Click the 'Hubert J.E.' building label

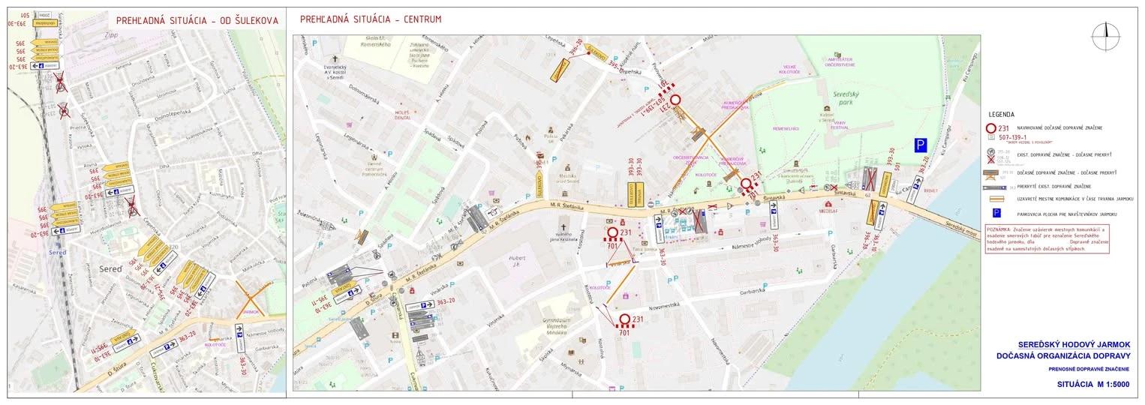click(x=515, y=260)
